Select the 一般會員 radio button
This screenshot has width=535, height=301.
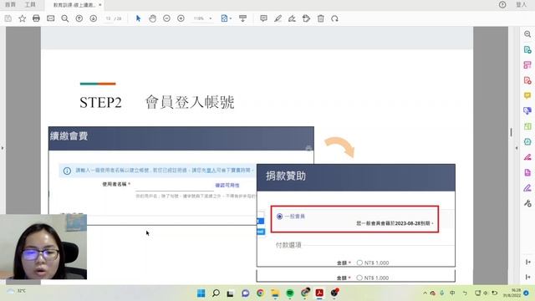coord(279,217)
